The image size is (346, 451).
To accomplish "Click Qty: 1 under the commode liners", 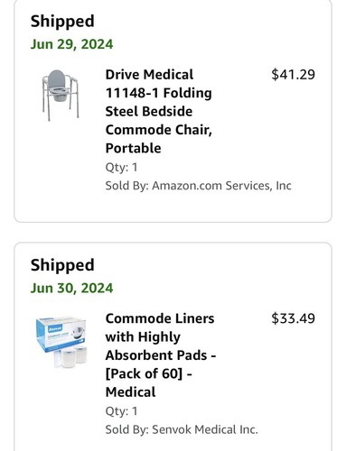I will [121, 411].
